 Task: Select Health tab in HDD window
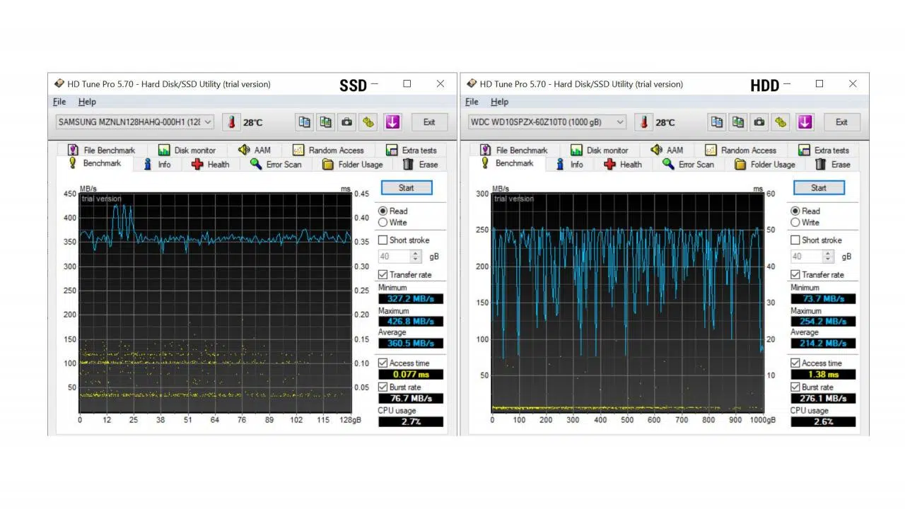coord(623,165)
